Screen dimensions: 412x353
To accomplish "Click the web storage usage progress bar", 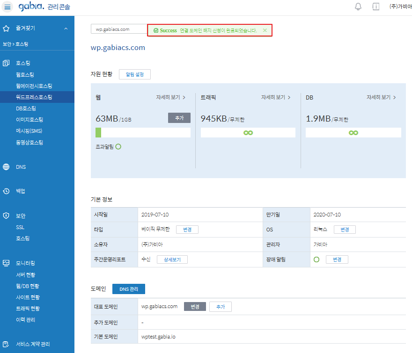I will click(143, 132).
